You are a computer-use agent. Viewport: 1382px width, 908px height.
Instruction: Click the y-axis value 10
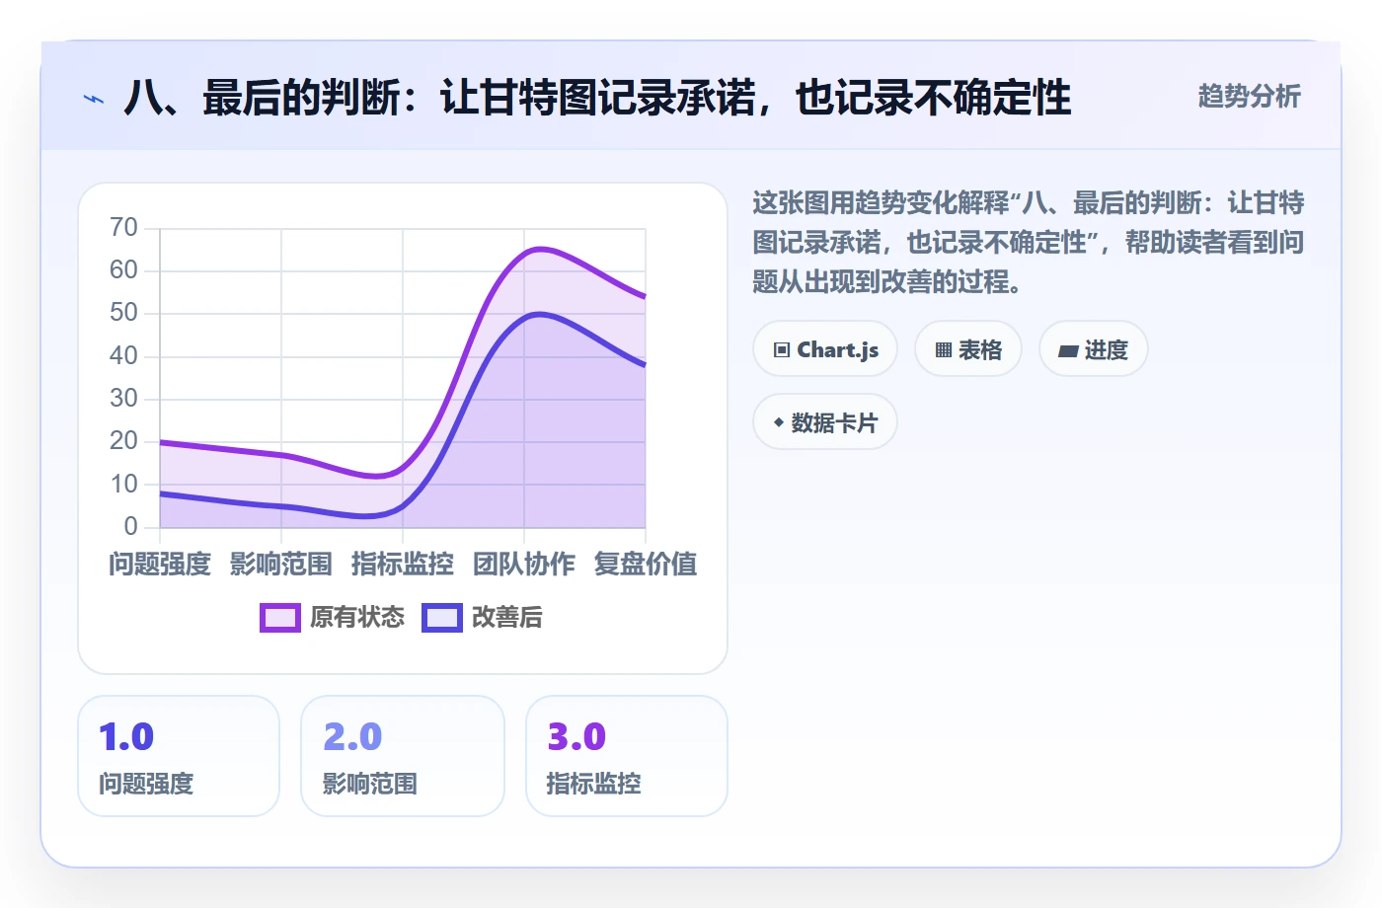point(123,485)
